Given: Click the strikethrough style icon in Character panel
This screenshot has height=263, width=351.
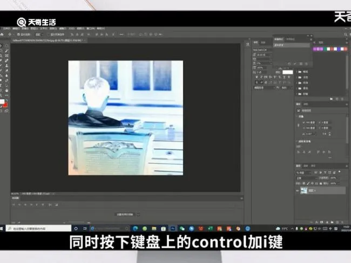Looking at the screenshot, I should 289,77.
